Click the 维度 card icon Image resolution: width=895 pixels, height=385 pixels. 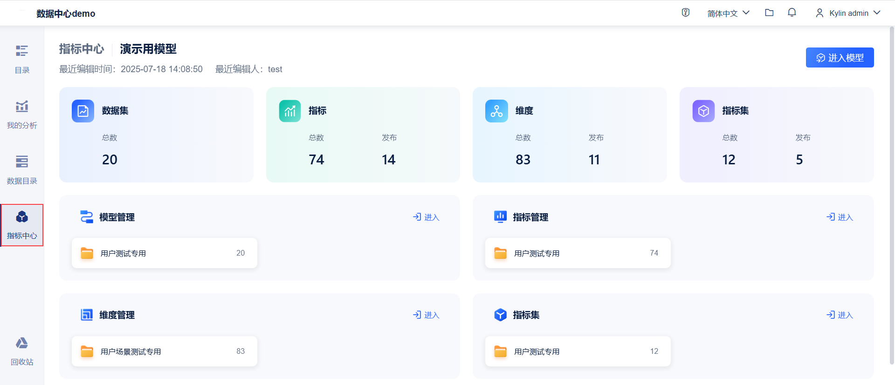(496, 111)
